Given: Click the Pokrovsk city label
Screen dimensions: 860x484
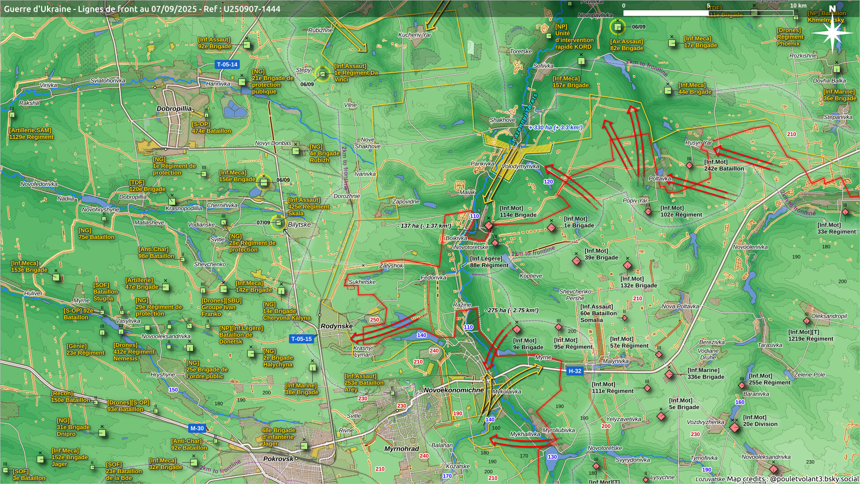Looking at the screenshot, I should (278, 459).
